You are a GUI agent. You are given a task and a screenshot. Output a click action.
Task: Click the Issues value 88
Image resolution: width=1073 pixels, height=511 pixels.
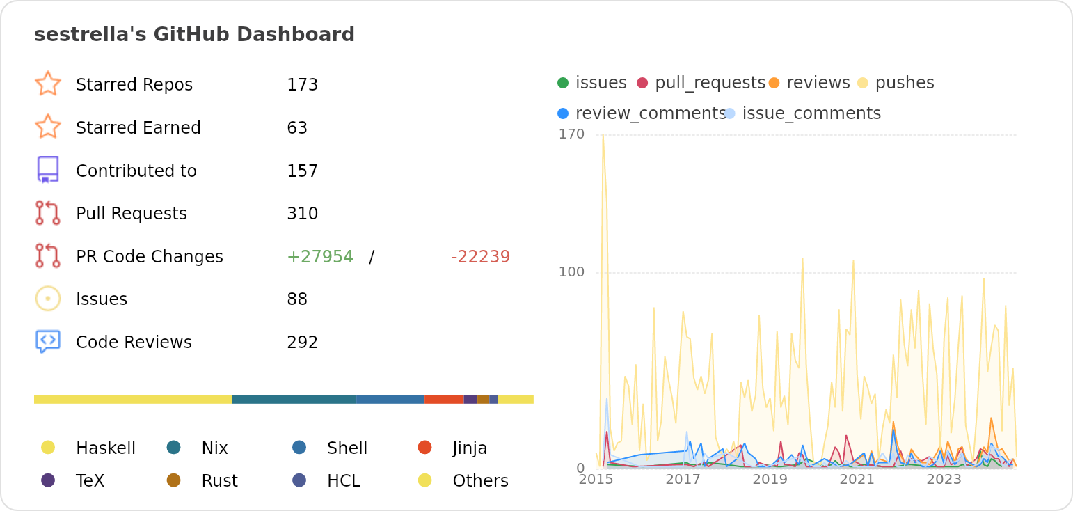coord(297,299)
